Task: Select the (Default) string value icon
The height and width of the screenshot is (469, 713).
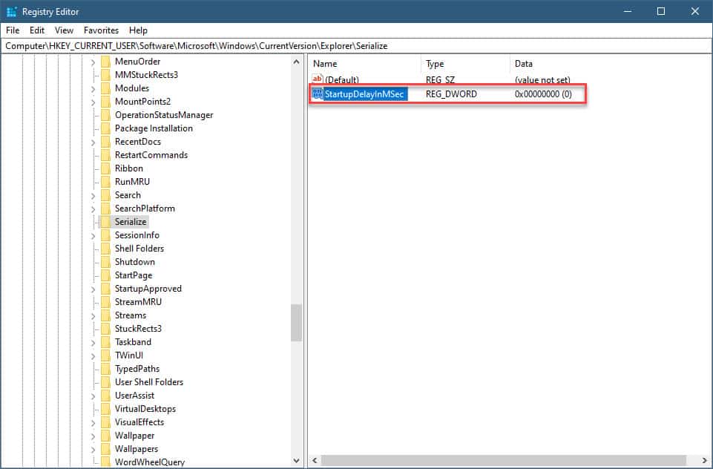Action: coord(318,79)
